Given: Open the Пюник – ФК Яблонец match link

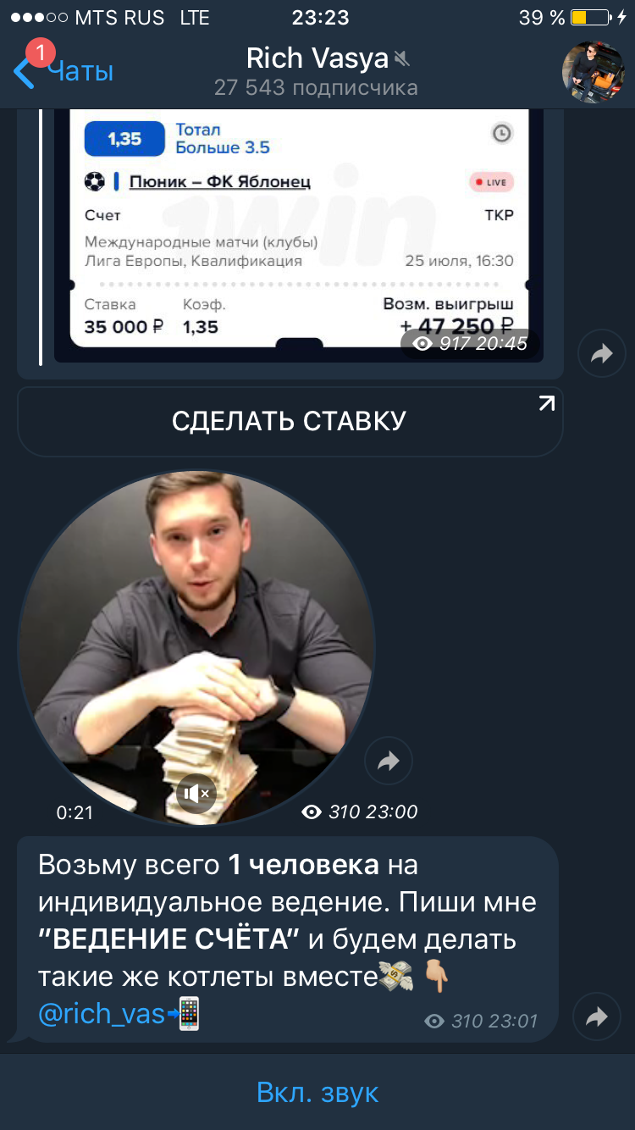Looking at the screenshot, I should [x=219, y=181].
